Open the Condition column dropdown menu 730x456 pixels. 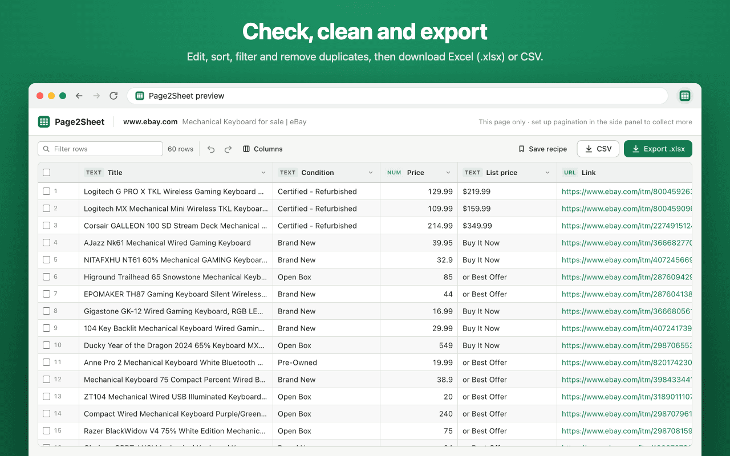[x=371, y=173]
